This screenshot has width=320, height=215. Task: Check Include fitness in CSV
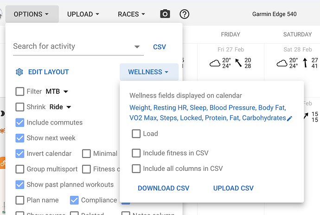[x=136, y=153]
